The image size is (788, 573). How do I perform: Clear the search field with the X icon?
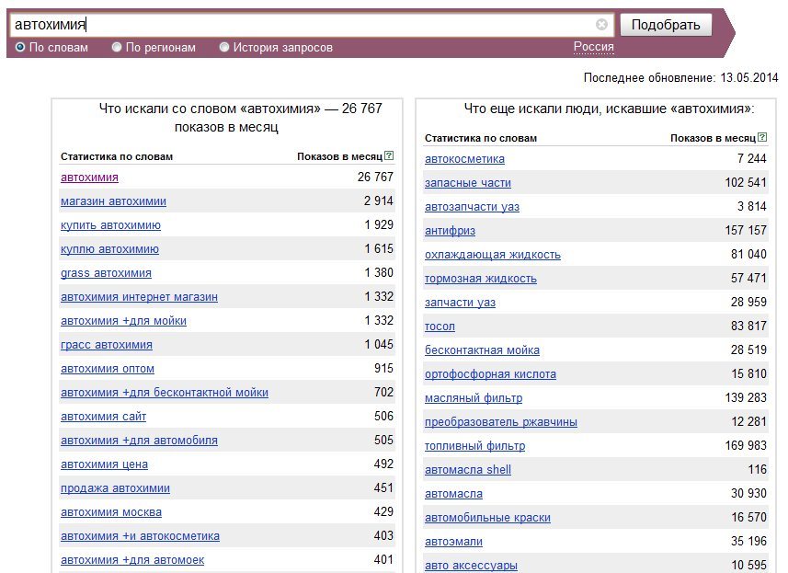601,24
